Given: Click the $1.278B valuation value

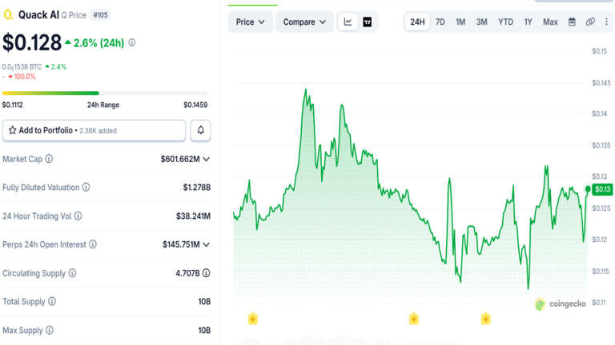Looking at the screenshot, I should click(x=197, y=188).
